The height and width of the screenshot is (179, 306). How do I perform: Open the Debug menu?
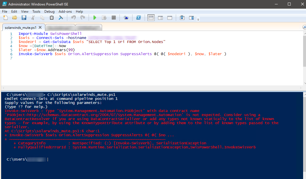point(49,12)
